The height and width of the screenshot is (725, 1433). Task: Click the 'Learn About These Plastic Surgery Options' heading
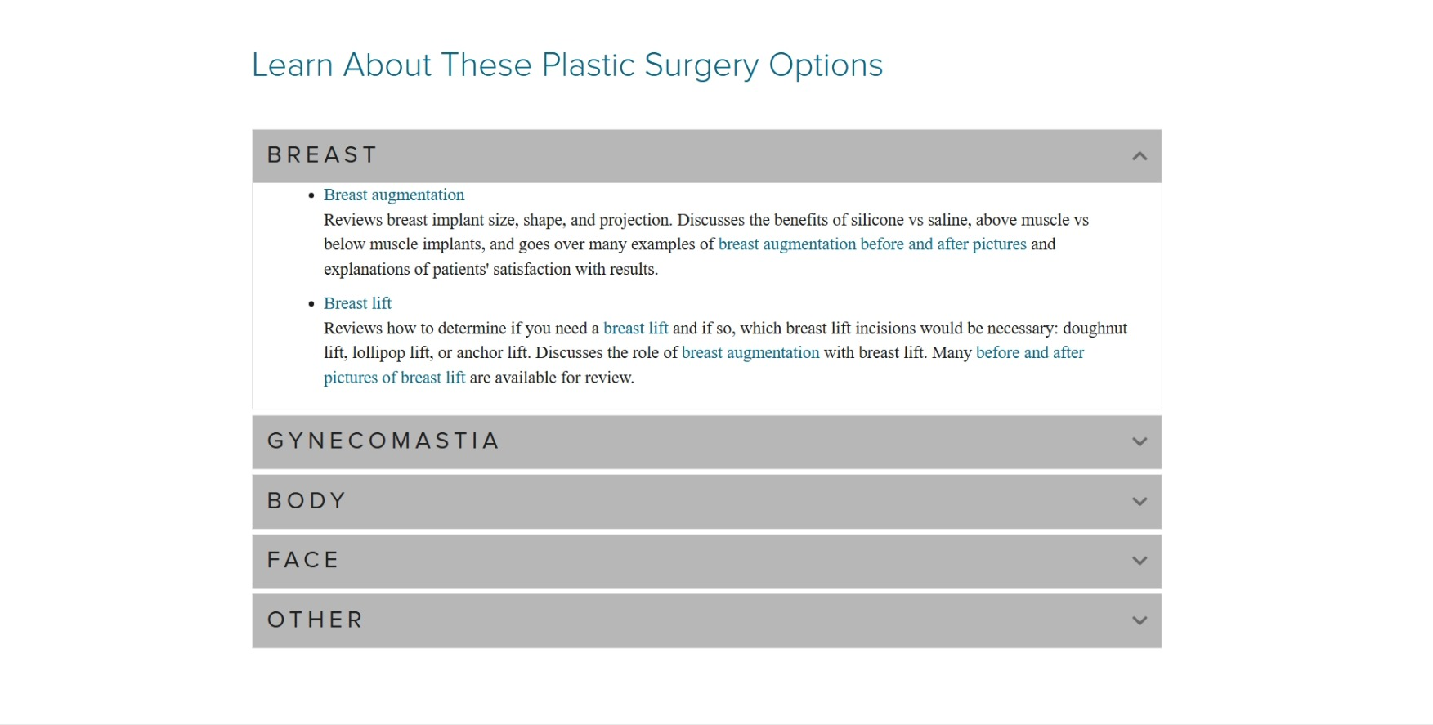[566, 65]
